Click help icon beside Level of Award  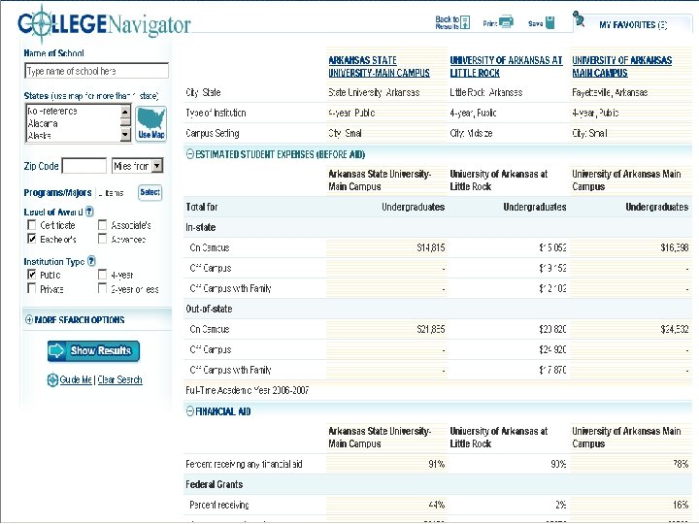point(89,212)
